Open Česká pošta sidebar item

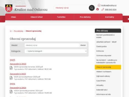pyautogui.click(x=101, y=47)
